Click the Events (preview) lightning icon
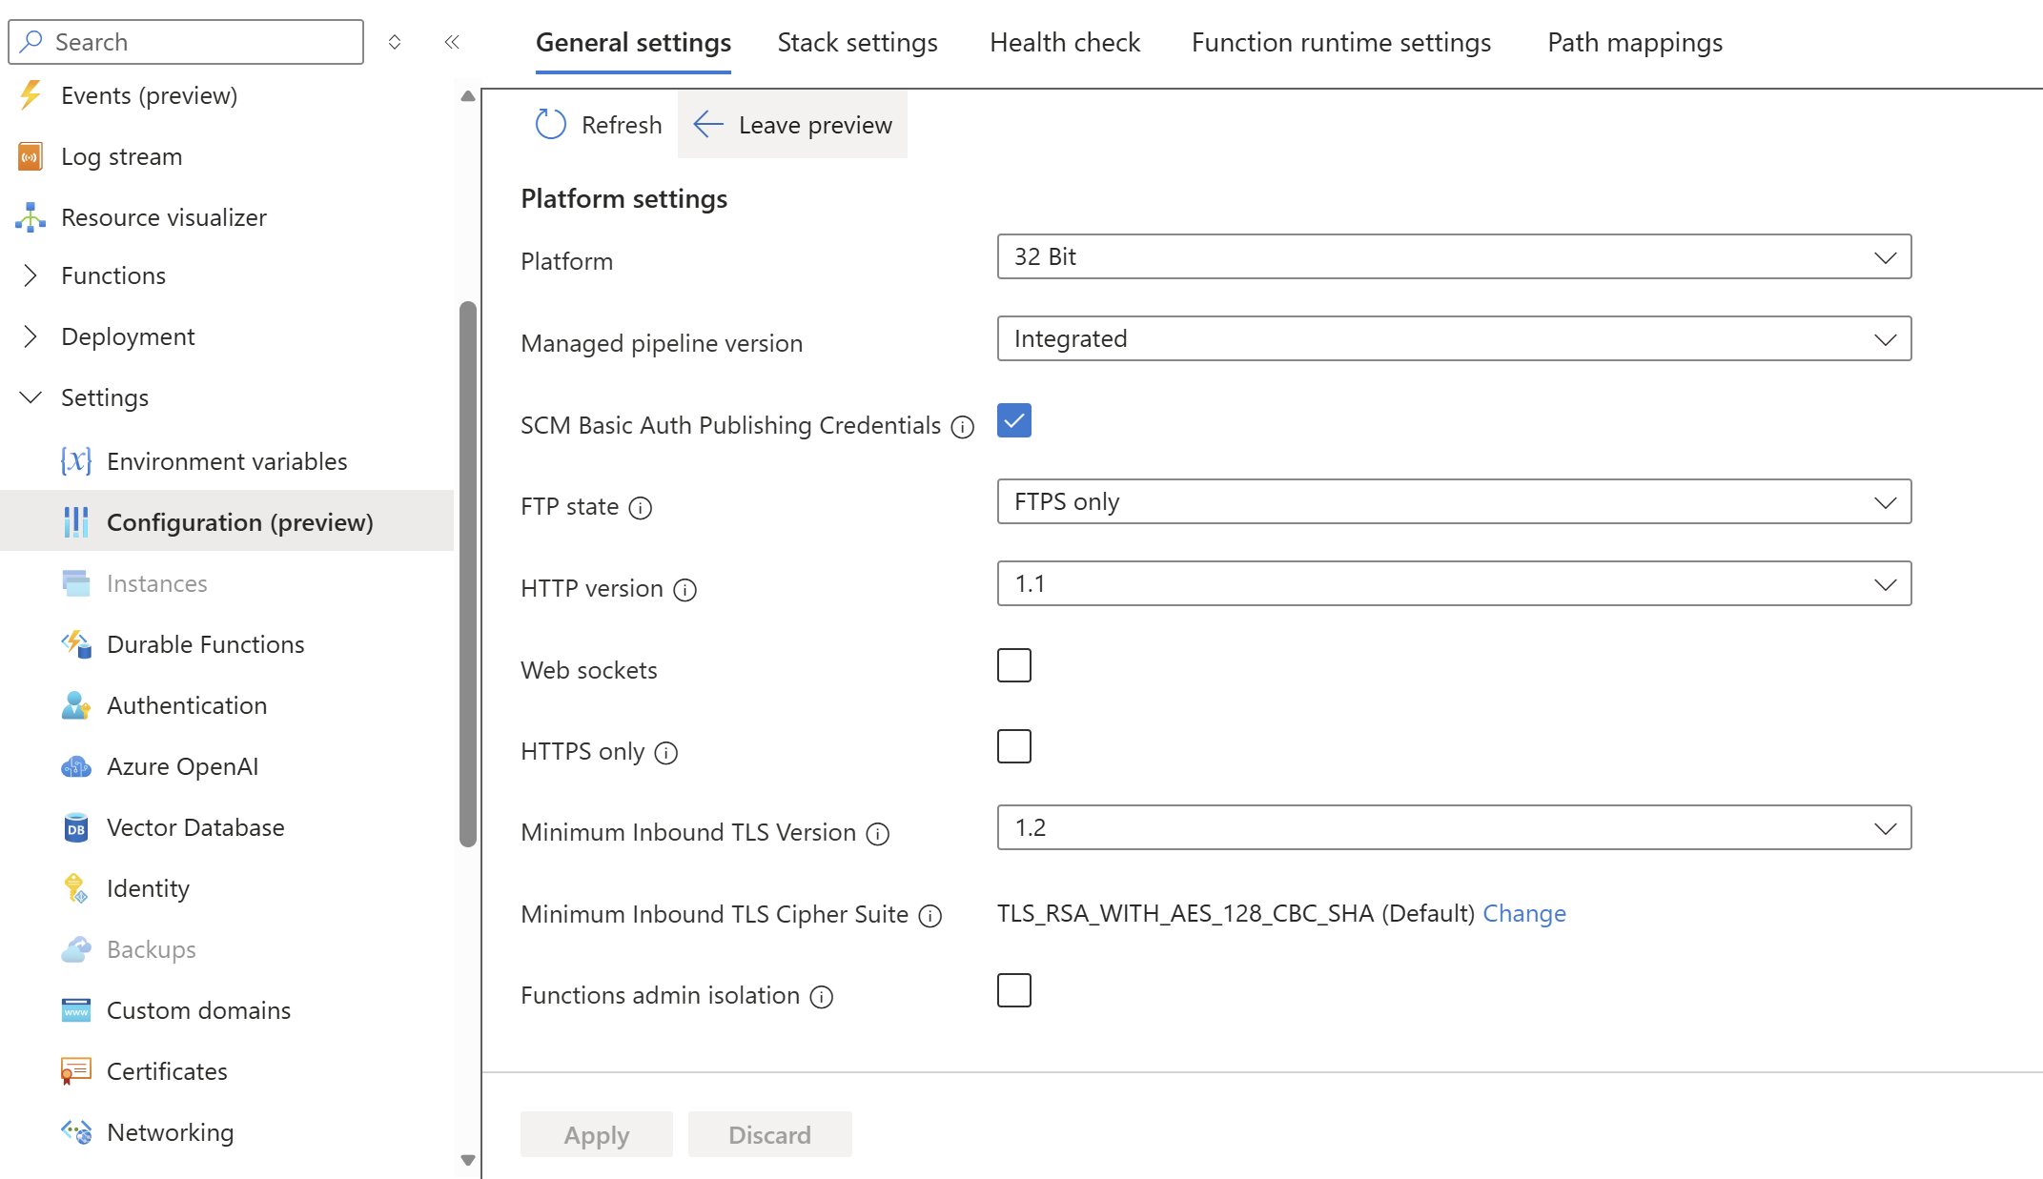The image size is (2043, 1179). [31, 95]
